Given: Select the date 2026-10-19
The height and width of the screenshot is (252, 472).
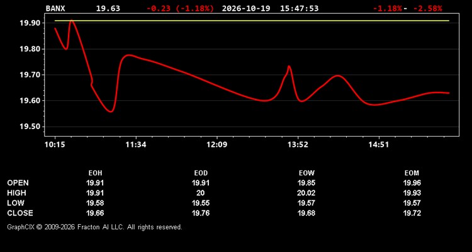Looking at the screenshot, I should (247, 8).
